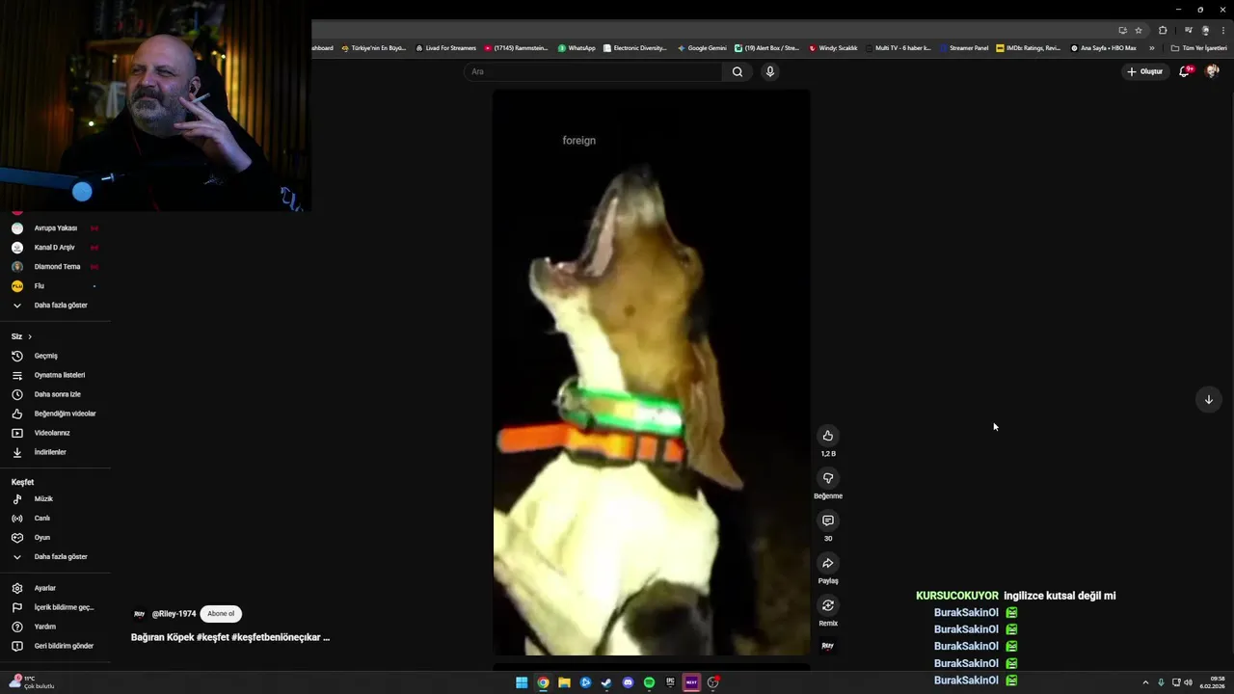
Task: Like the Bağıran Köpek short
Action: (x=827, y=436)
